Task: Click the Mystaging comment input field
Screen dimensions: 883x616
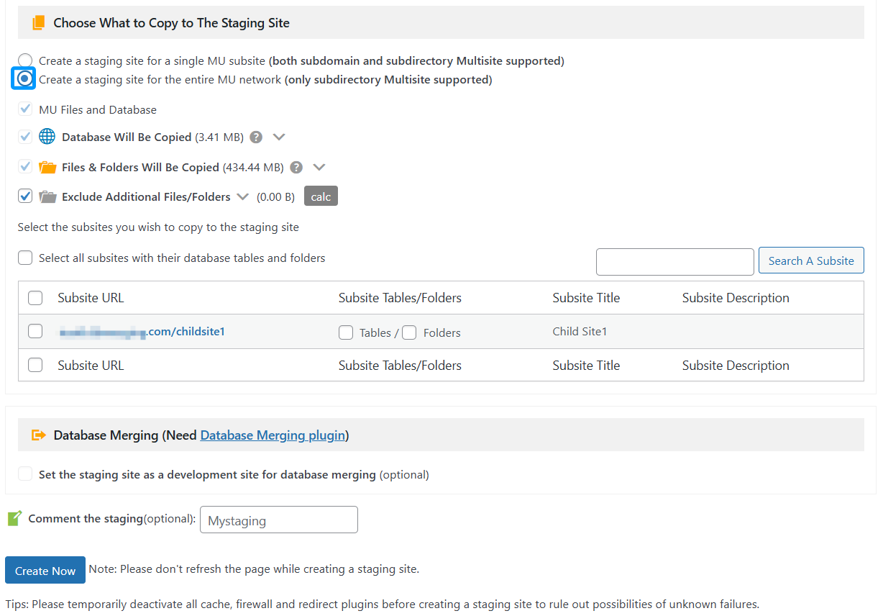Action: tap(278, 520)
